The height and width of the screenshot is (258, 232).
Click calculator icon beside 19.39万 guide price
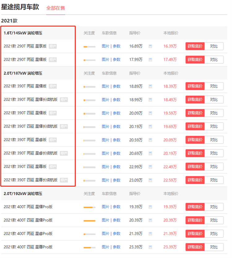(150, 207)
